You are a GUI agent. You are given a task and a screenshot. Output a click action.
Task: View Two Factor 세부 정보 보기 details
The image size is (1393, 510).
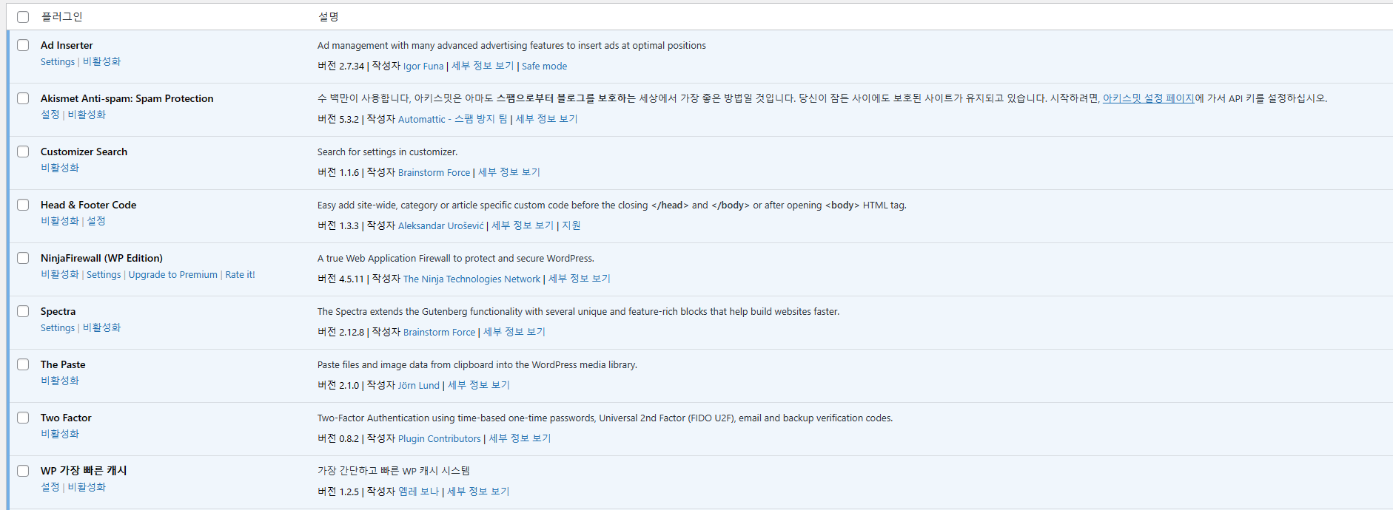(520, 439)
